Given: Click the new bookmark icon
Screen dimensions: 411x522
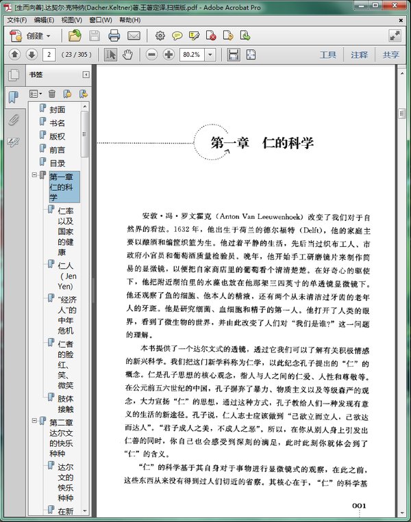Looking at the screenshot, I should (67, 94).
